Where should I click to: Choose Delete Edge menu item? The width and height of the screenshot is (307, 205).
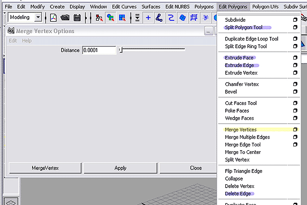coord(238,194)
